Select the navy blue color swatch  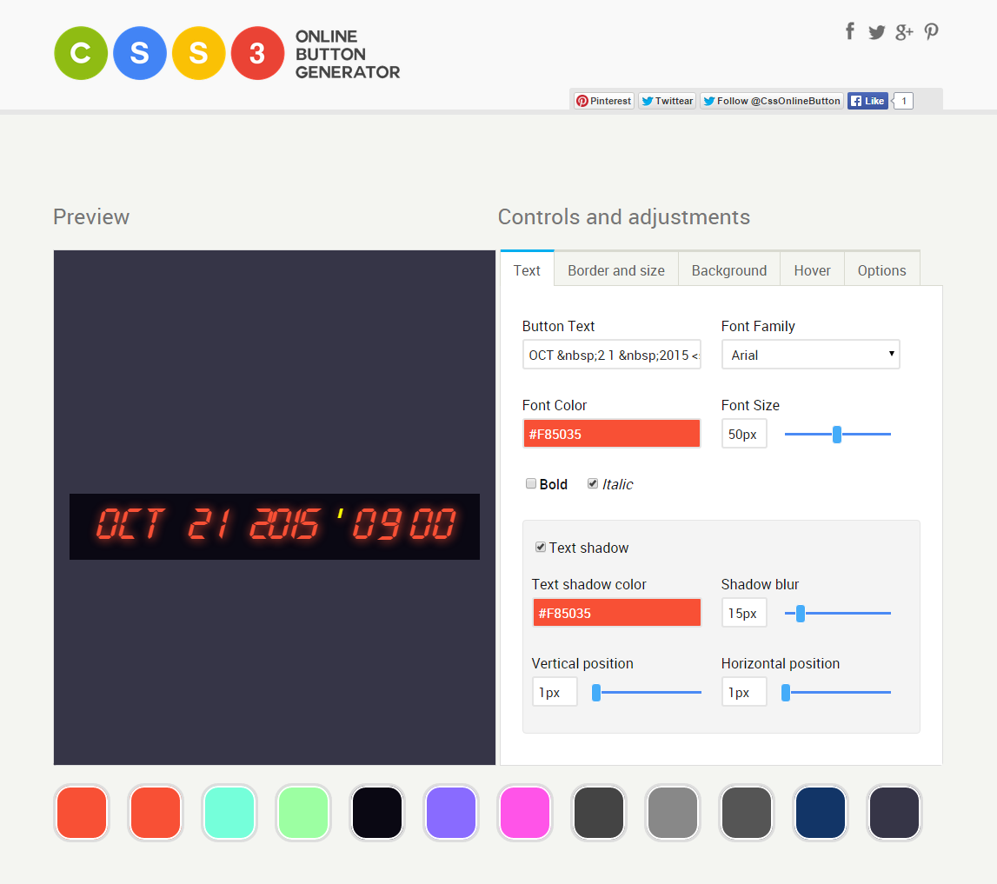[821, 813]
